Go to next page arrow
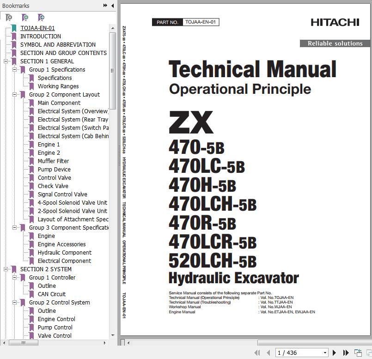The width and height of the screenshot is (372, 359). pos(334,353)
